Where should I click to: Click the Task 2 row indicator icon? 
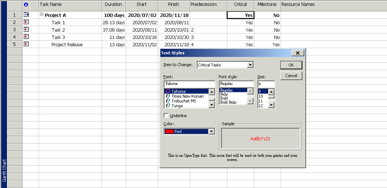click(x=26, y=30)
